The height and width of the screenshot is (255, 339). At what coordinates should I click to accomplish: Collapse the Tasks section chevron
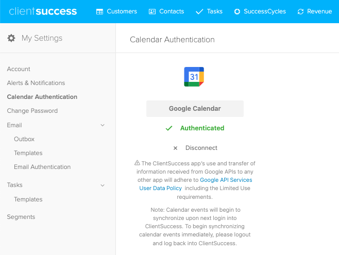click(x=103, y=185)
